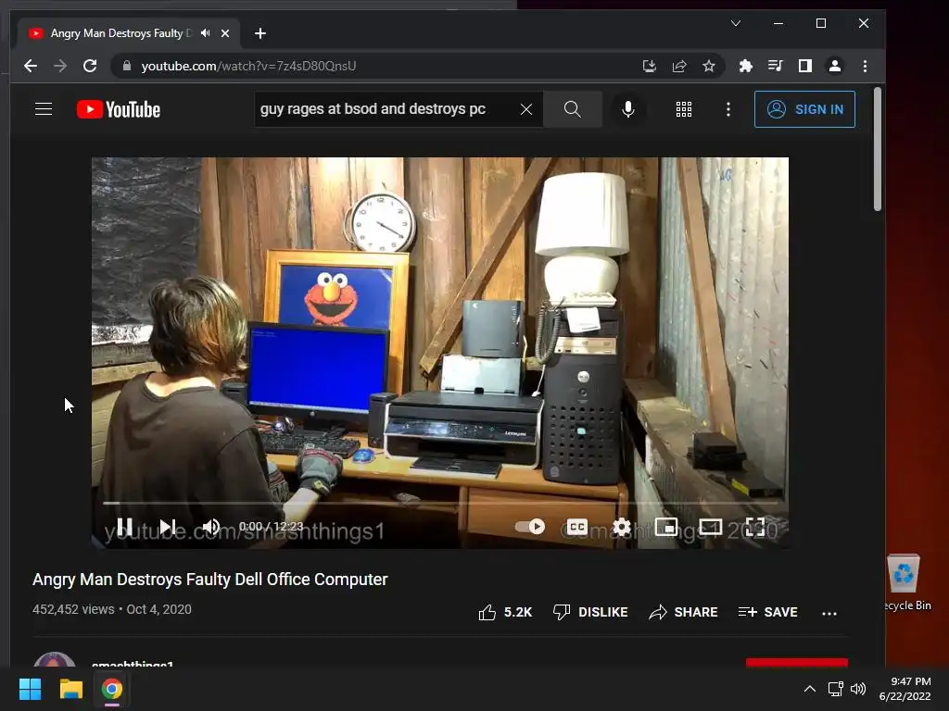Pause the video with the pause button
This screenshot has height=711, width=949.
(x=125, y=527)
